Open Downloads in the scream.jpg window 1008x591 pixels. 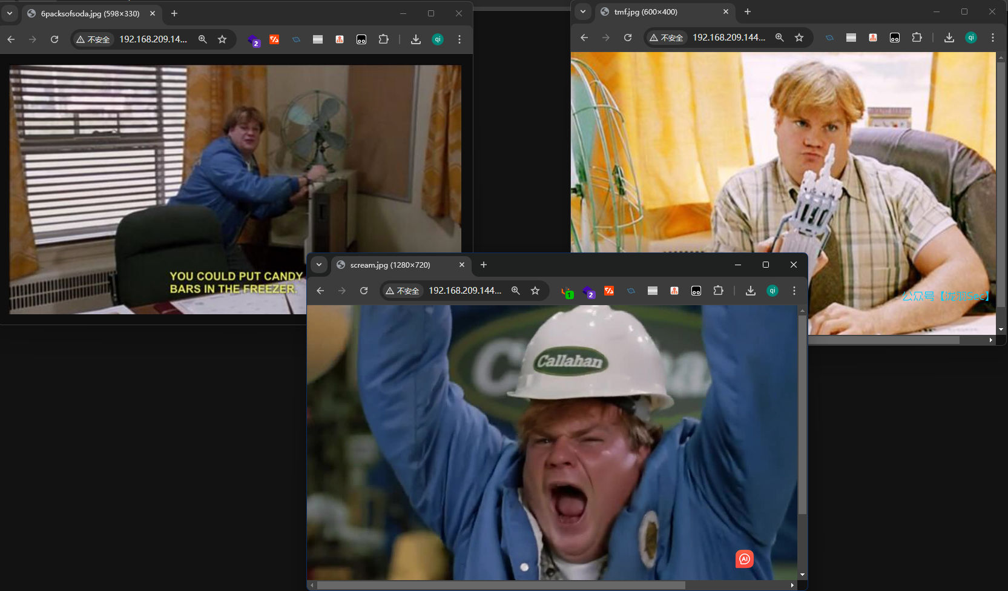[750, 291]
